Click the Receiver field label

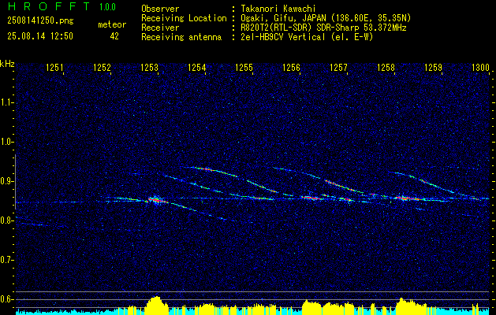click(x=160, y=28)
